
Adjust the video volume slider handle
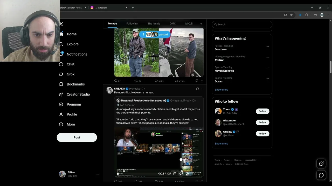(181, 160)
